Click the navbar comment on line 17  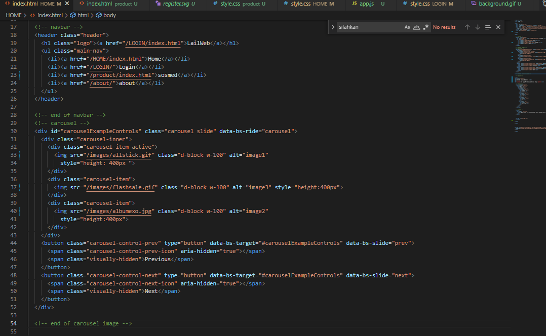59,27
